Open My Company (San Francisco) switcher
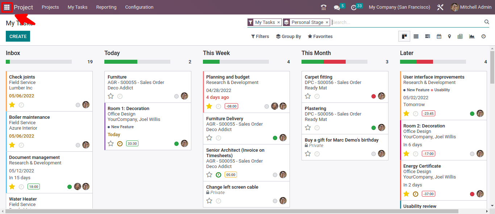The image size is (495, 214). pyautogui.click(x=399, y=7)
